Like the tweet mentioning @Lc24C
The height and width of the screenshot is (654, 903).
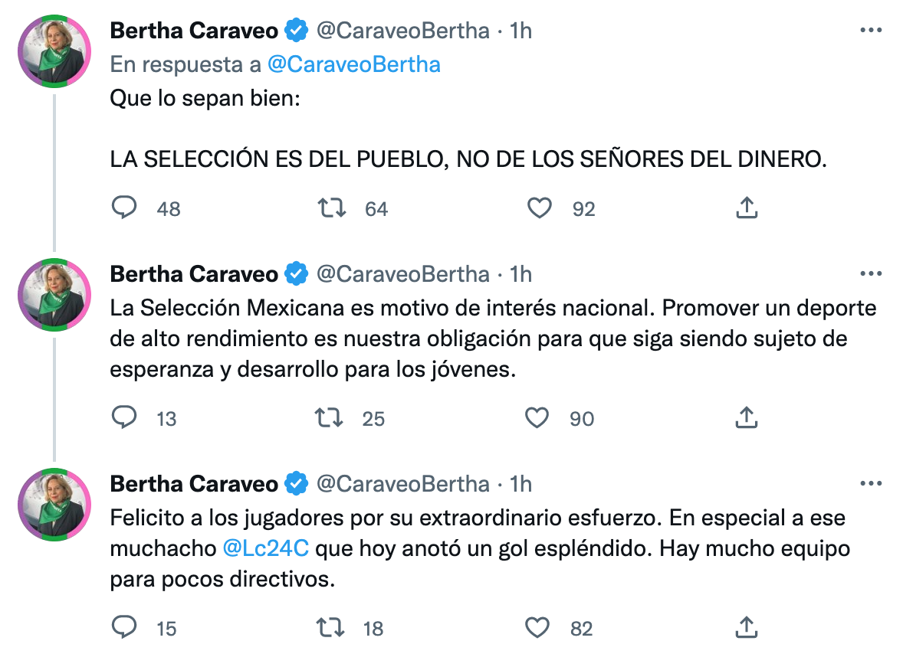537,627
